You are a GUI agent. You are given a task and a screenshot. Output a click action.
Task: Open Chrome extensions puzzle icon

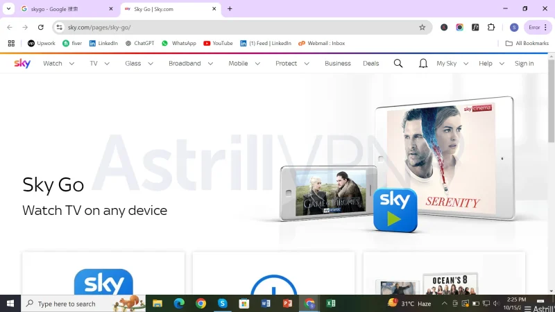(x=491, y=27)
